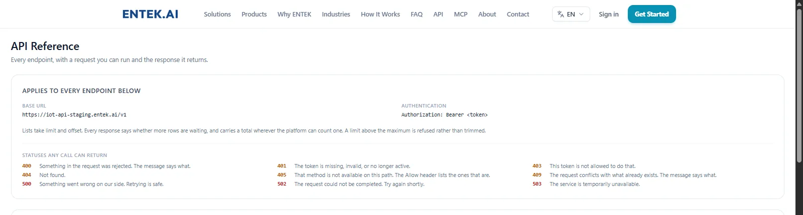Click the 403 status code
This screenshot has height=215, width=803.
[x=537, y=166]
